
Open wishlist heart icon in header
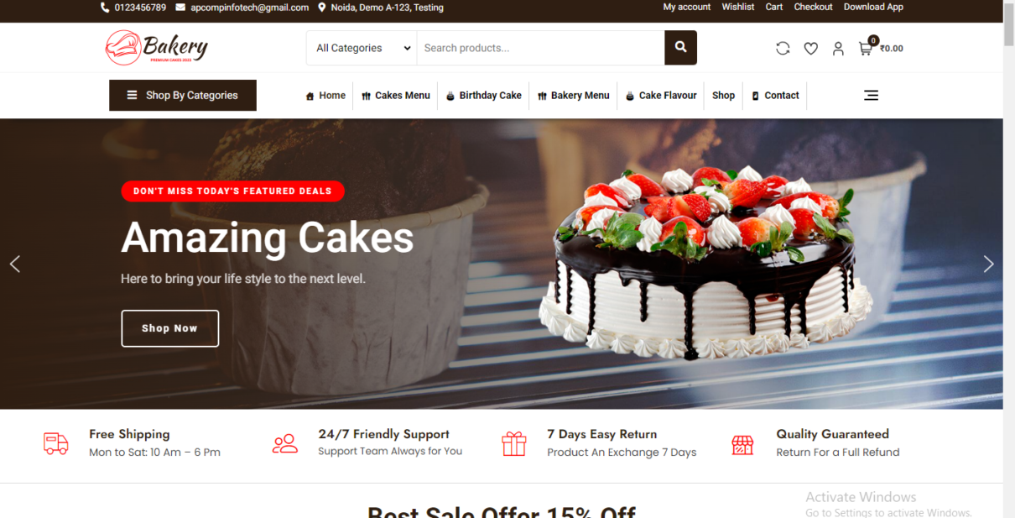(x=810, y=49)
